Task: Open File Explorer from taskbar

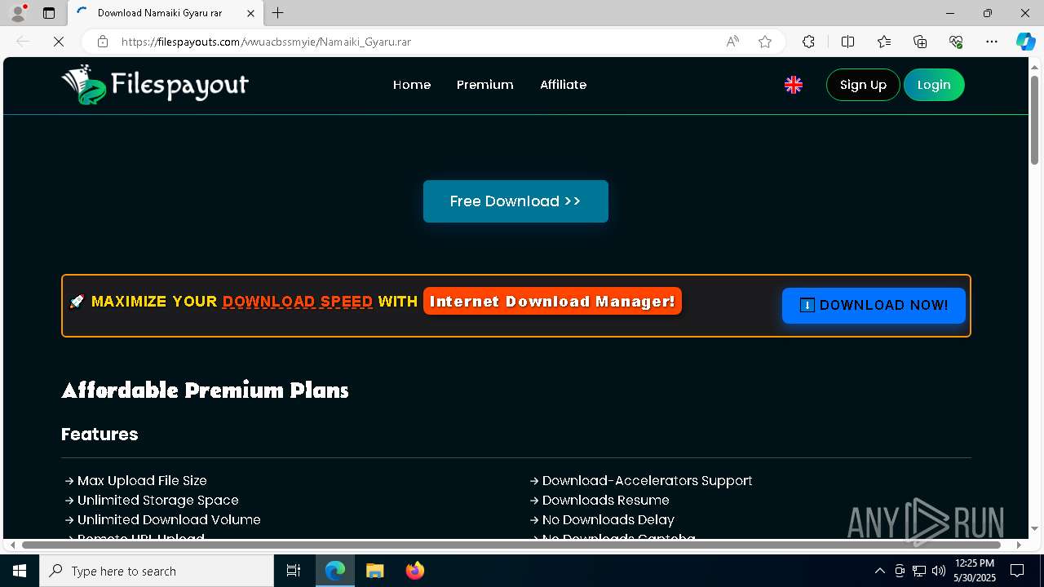Action: [x=374, y=571]
